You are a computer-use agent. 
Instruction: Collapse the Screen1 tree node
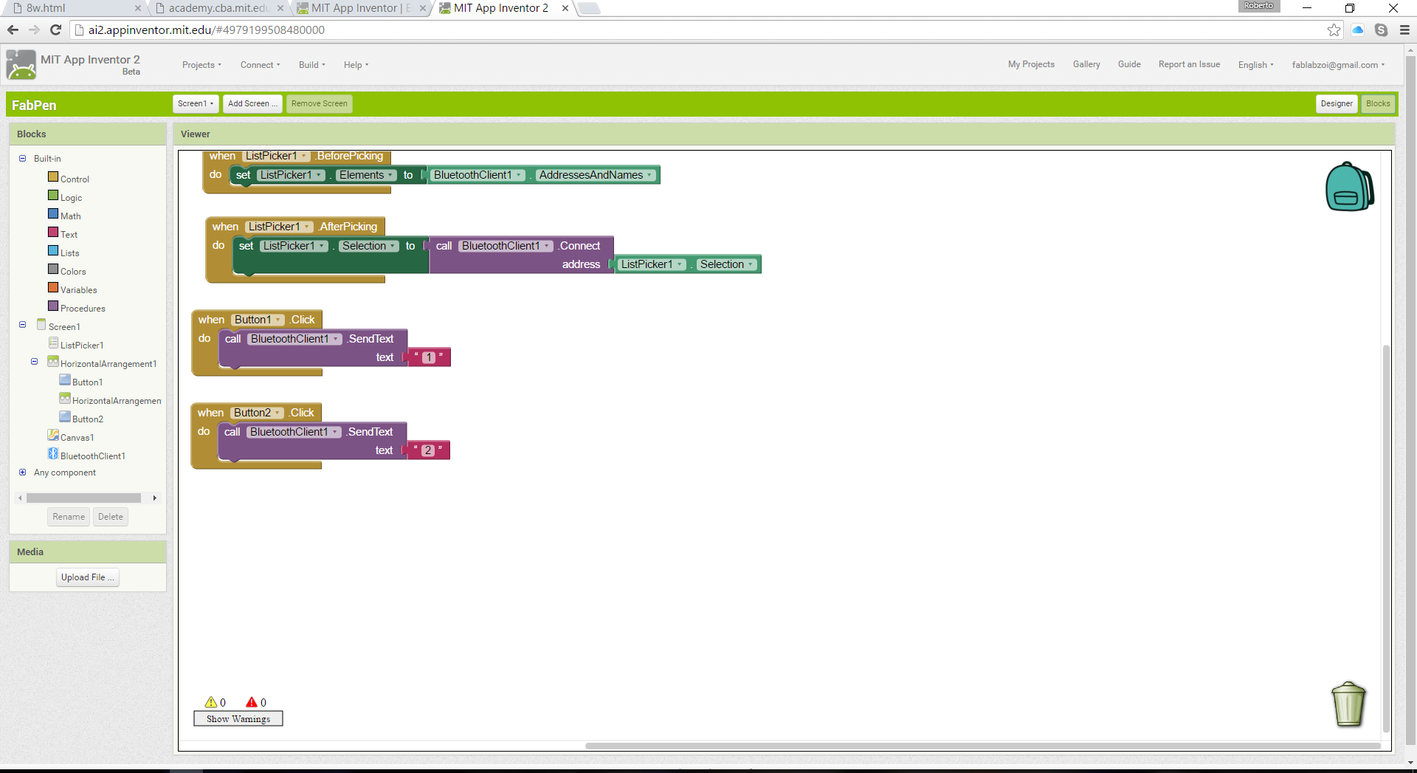(x=22, y=325)
